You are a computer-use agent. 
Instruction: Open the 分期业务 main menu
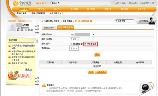(108, 9)
